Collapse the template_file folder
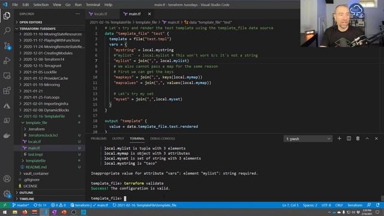Viewport: 384px width, 216px height. 37,122
